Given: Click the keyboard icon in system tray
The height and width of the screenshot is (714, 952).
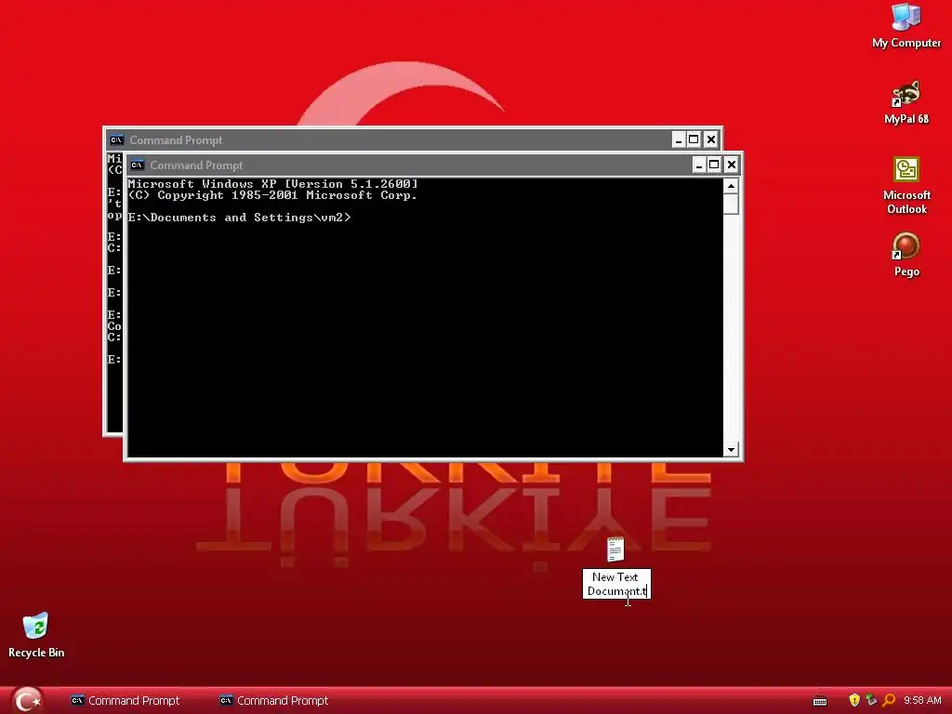Looking at the screenshot, I should (820, 701).
